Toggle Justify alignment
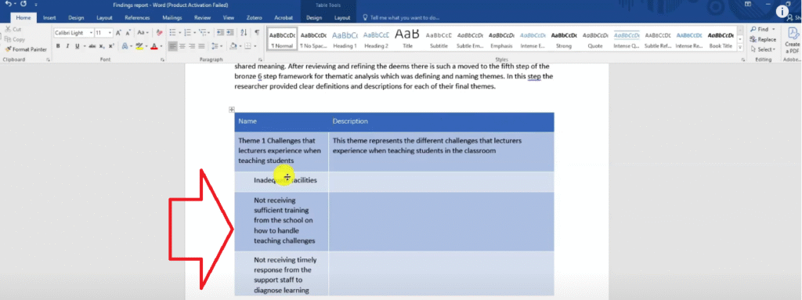Screen dimensions: 802x300 pyautogui.click(x=202, y=46)
